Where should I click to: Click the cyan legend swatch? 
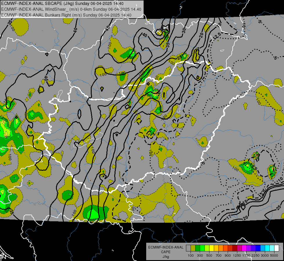(267, 248)
